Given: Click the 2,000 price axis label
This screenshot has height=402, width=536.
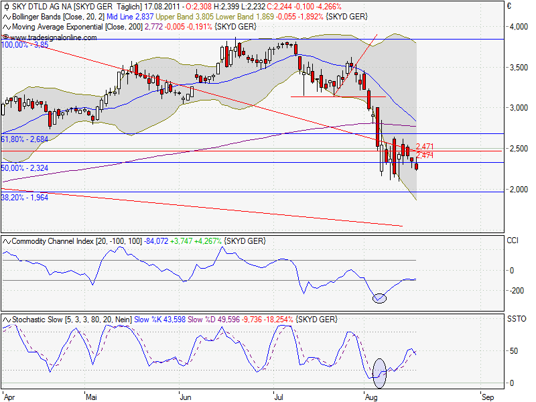Looking at the screenshot, I should click(519, 190).
